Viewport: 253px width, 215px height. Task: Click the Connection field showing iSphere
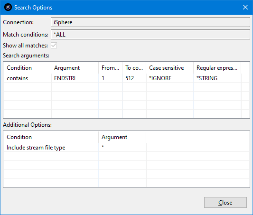(x=150, y=22)
